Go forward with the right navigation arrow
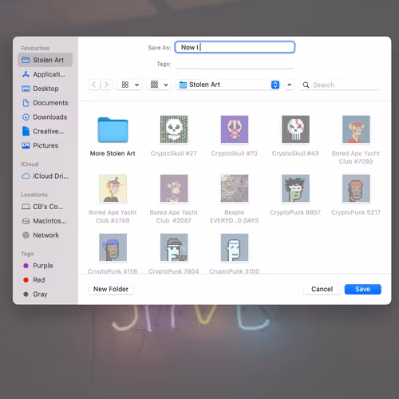The width and height of the screenshot is (399, 399). (106, 85)
